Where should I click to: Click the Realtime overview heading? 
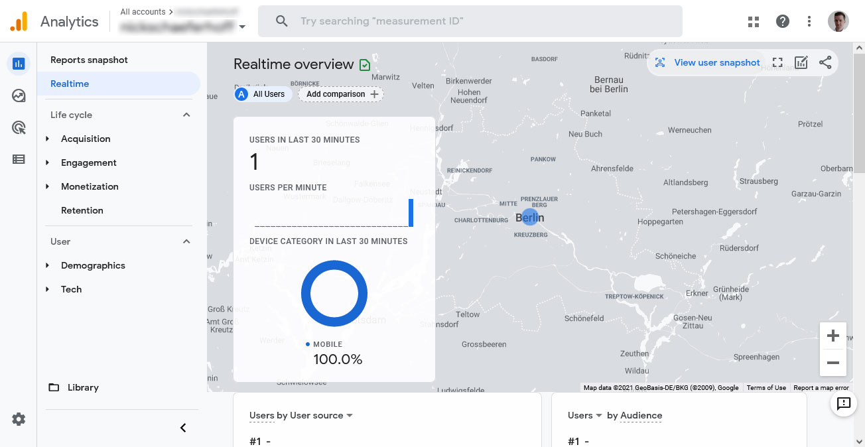coord(294,64)
